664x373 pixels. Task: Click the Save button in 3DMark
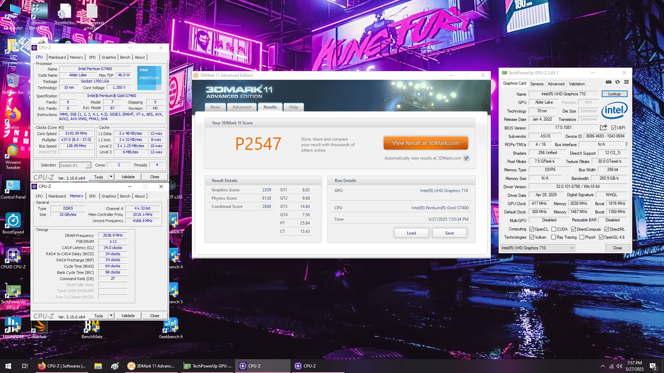tap(449, 233)
